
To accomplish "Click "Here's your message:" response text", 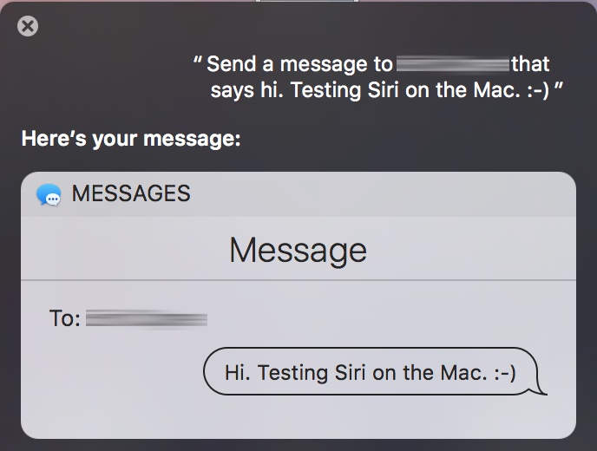I will click(131, 139).
